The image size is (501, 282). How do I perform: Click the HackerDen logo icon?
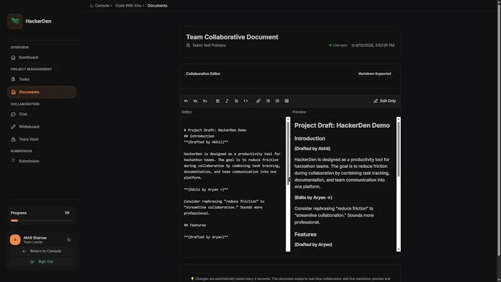(x=15, y=21)
